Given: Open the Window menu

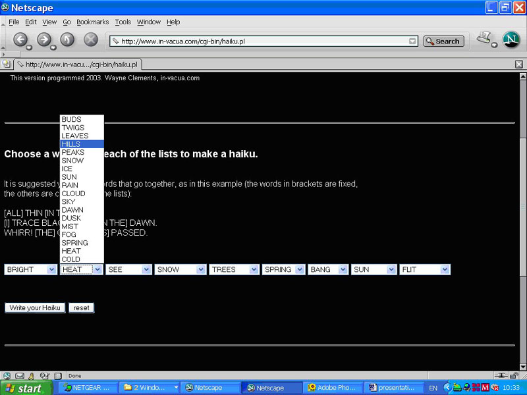Looking at the screenshot, I should tap(149, 22).
